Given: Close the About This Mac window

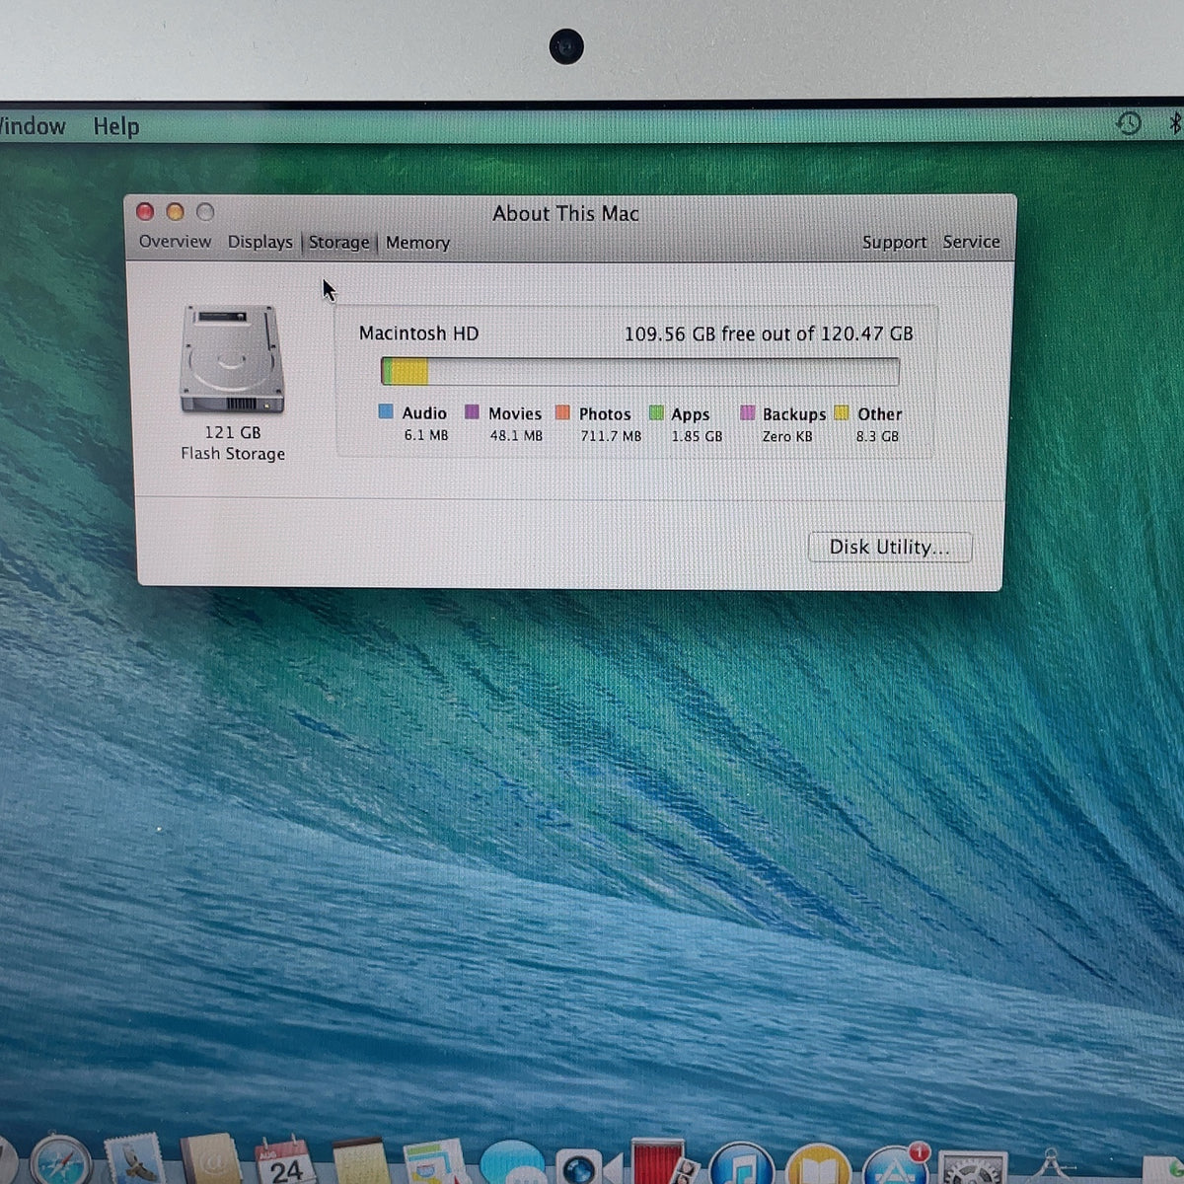Looking at the screenshot, I should (x=145, y=211).
